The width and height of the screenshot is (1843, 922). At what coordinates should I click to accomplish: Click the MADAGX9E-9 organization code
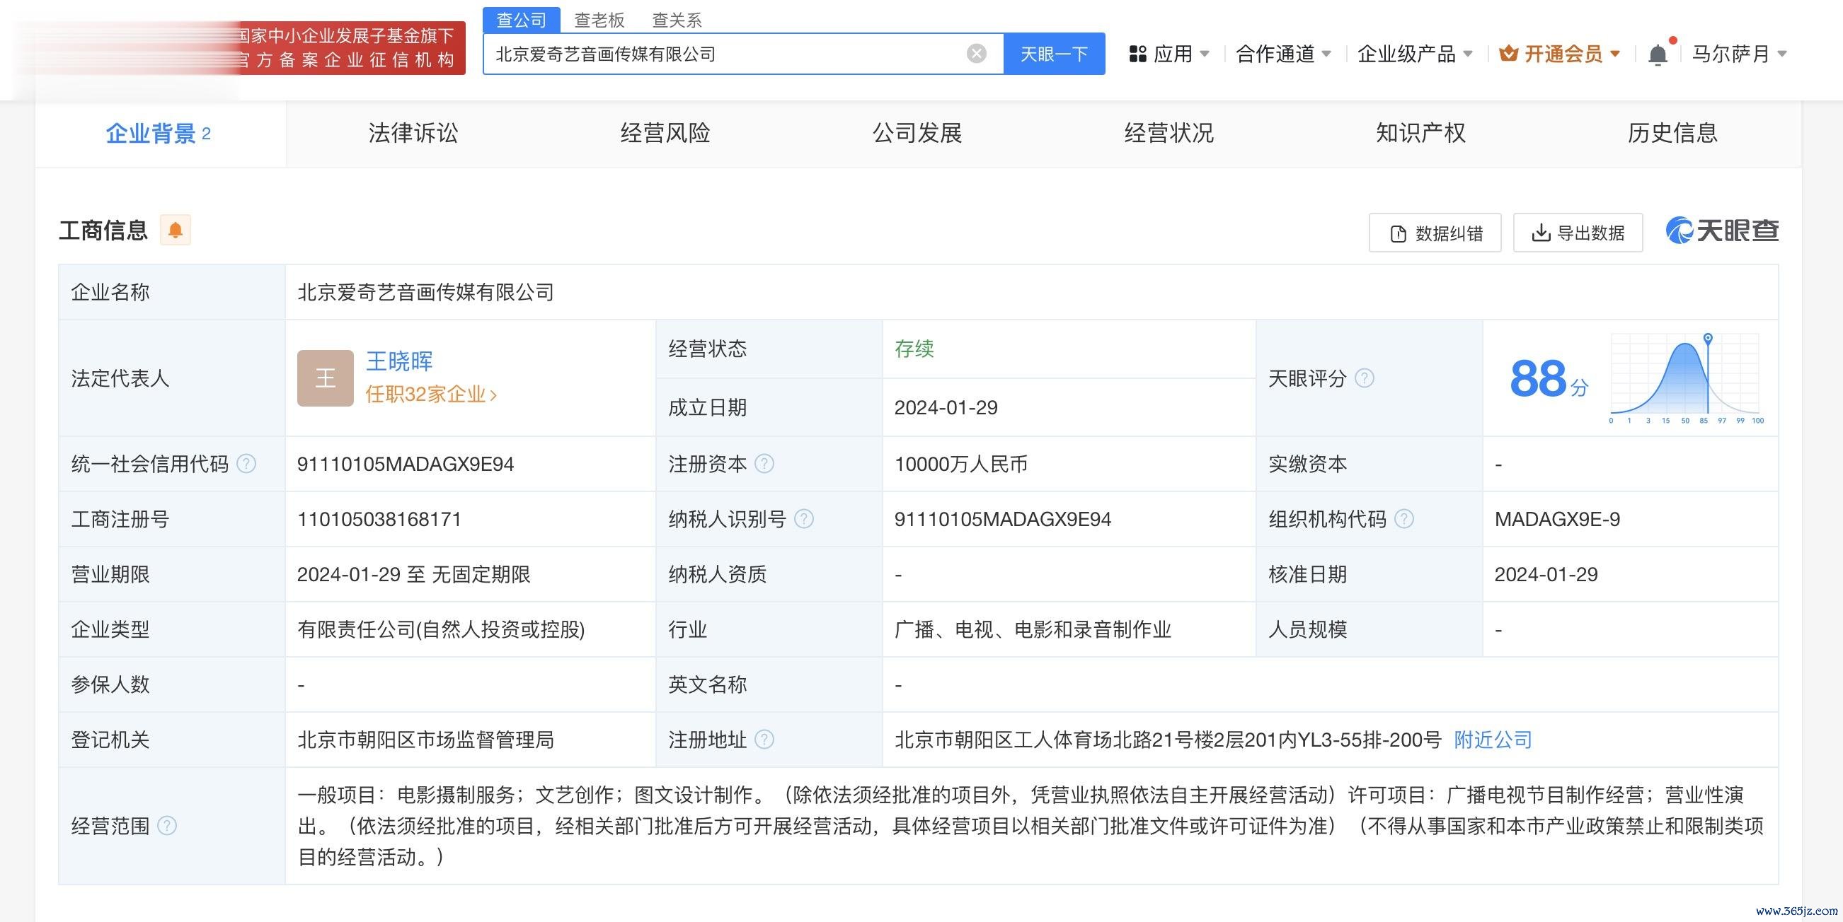pos(1557,519)
